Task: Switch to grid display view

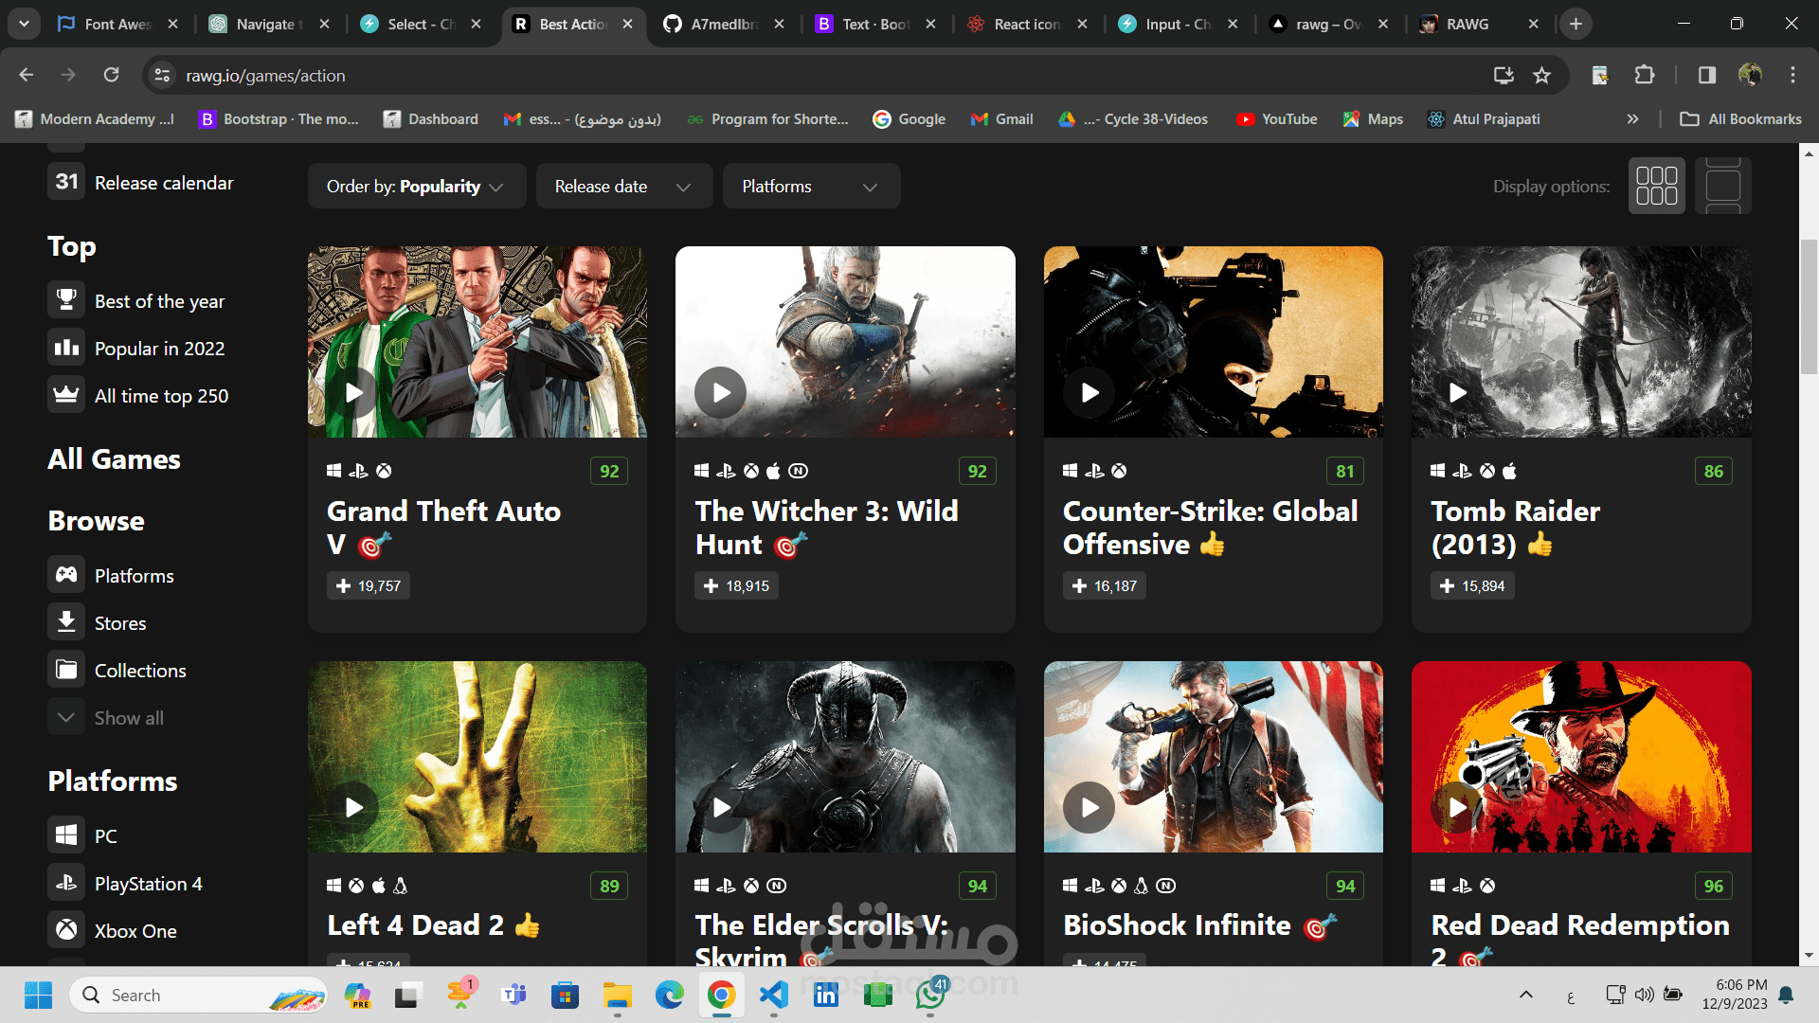Action: tap(1656, 186)
